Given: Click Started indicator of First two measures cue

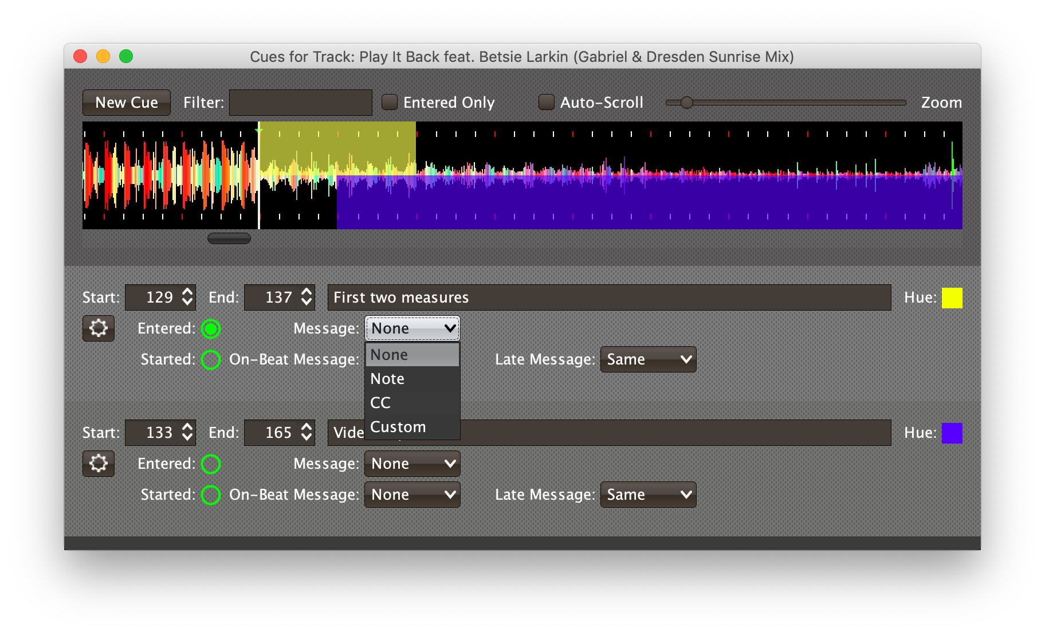Looking at the screenshot, I should click(x=211, y=359).
